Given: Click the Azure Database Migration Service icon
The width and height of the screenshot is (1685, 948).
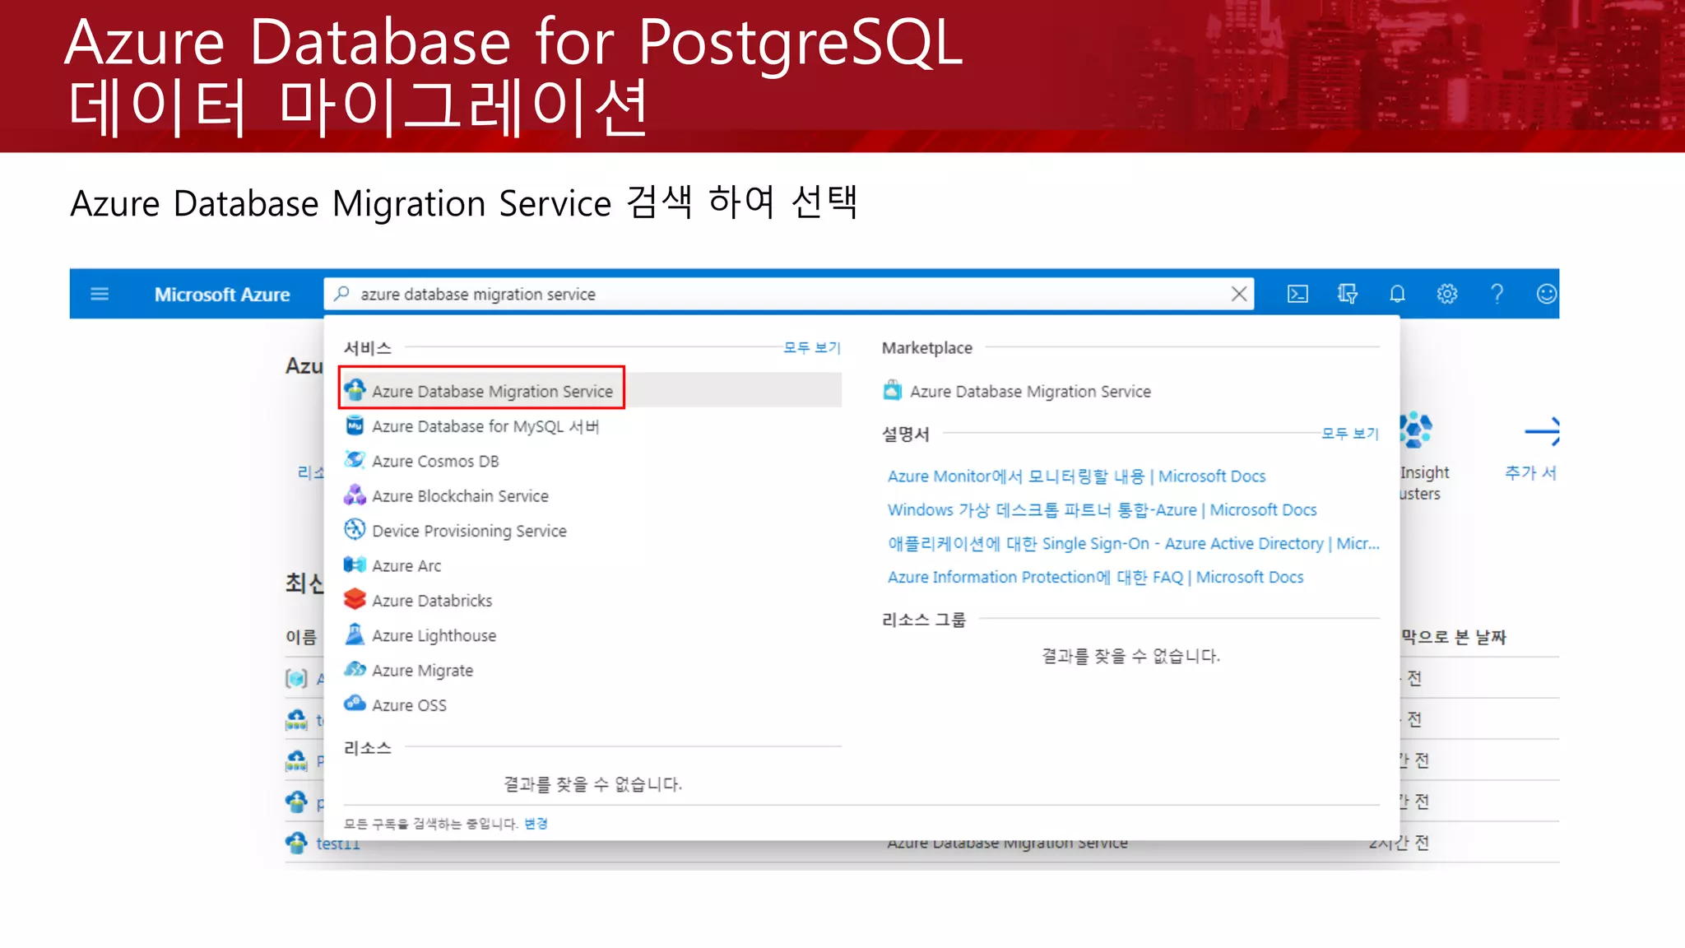Looking at the screenshot, I should [x=355, y=390].
